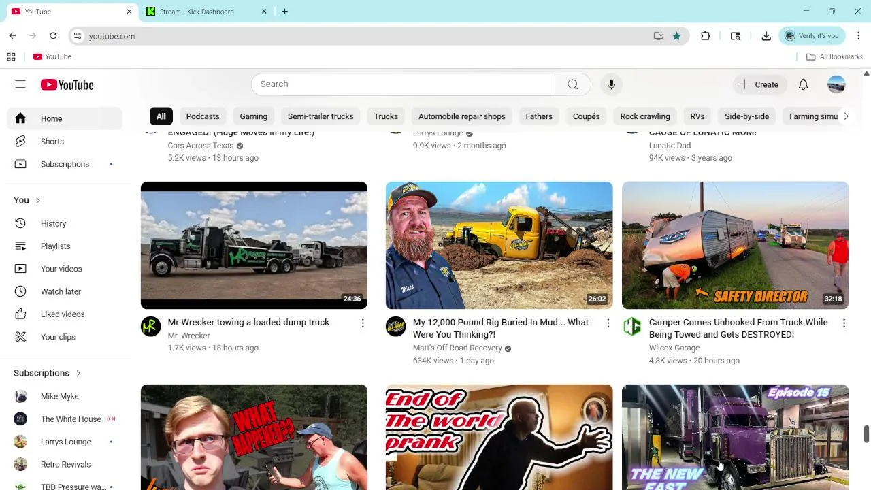Click the YouTube logo
Screen dimensions: 871x490
[x=67, y=84]
